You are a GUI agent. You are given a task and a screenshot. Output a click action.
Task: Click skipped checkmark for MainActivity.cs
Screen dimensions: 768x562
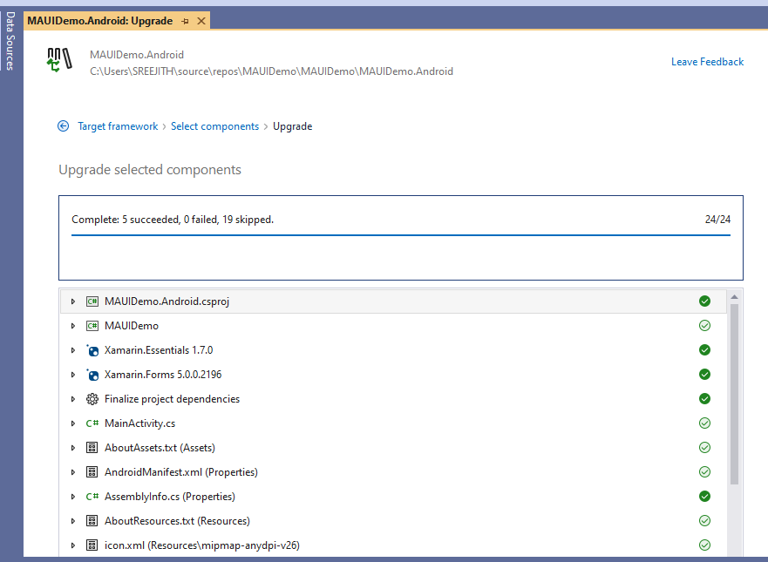[705, 423]
